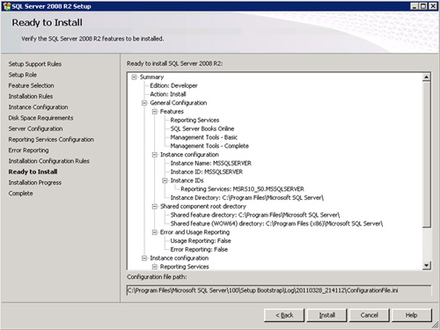440x330 pixels.
Task: Select the 'Instance Directory' row
Action: click(x=247, y=198)
